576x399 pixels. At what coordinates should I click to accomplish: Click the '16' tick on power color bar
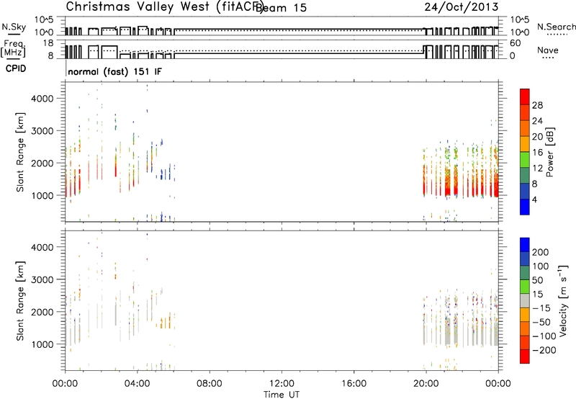(537, 153)
